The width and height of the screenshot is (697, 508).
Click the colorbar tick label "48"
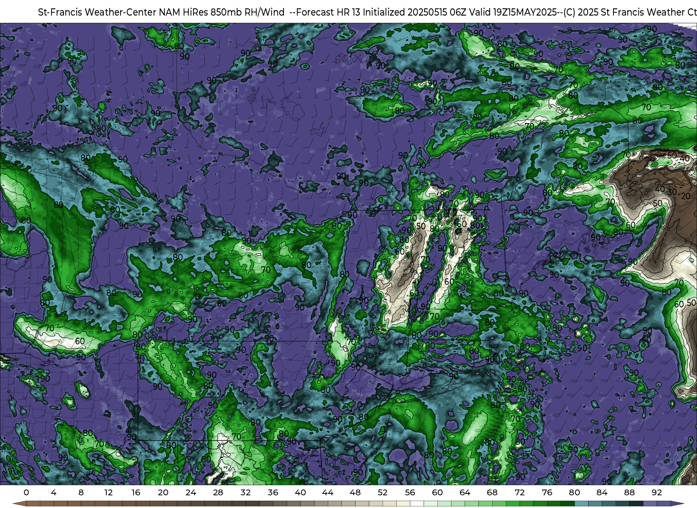pyautogui.click(x=355, y=492)
